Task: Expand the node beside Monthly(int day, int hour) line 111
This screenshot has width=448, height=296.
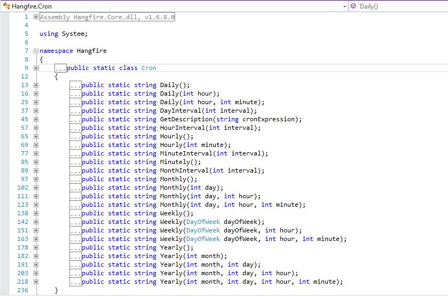Action: pos(36,197)
